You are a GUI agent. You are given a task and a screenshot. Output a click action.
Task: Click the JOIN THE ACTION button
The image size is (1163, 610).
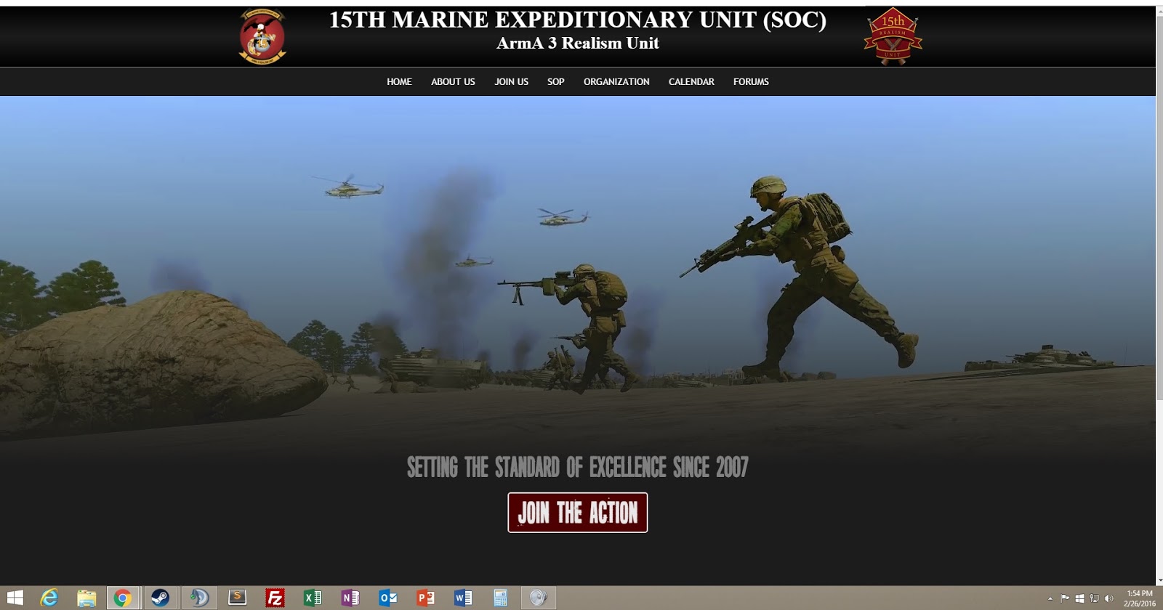[x=578, y=513]
